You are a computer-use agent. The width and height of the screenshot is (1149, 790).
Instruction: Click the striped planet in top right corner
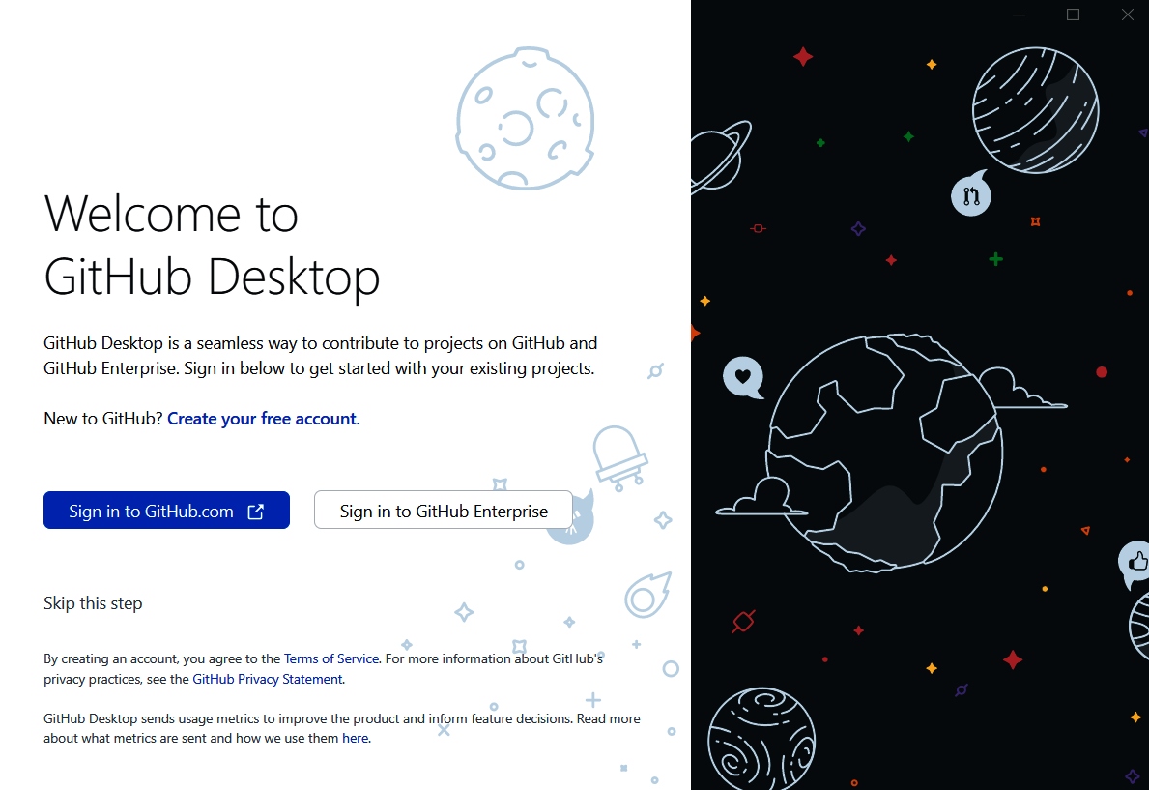coord(1034,110)
